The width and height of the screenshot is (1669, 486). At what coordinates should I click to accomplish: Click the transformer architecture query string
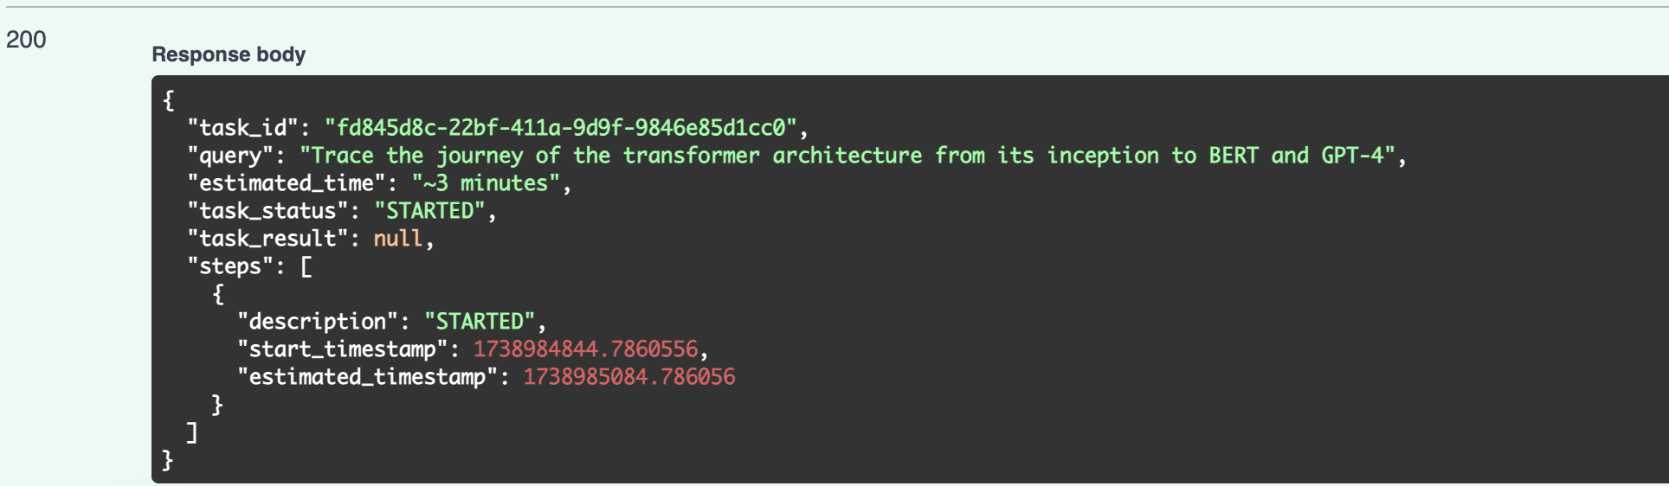coord(847,156)
